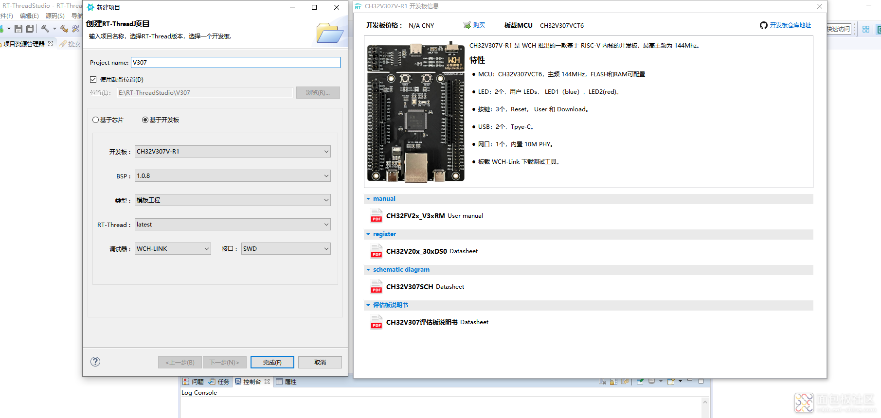Image resolution: width=881 pixels, height=418 pixels.
Task: Switch to the 问题 tab
Action: [193, 382]
